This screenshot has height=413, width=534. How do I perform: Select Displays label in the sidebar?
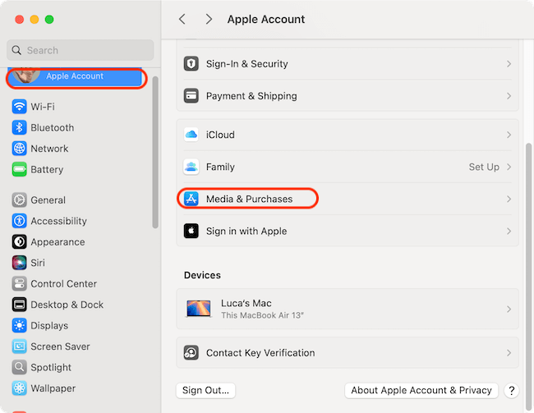click(49, 325)
